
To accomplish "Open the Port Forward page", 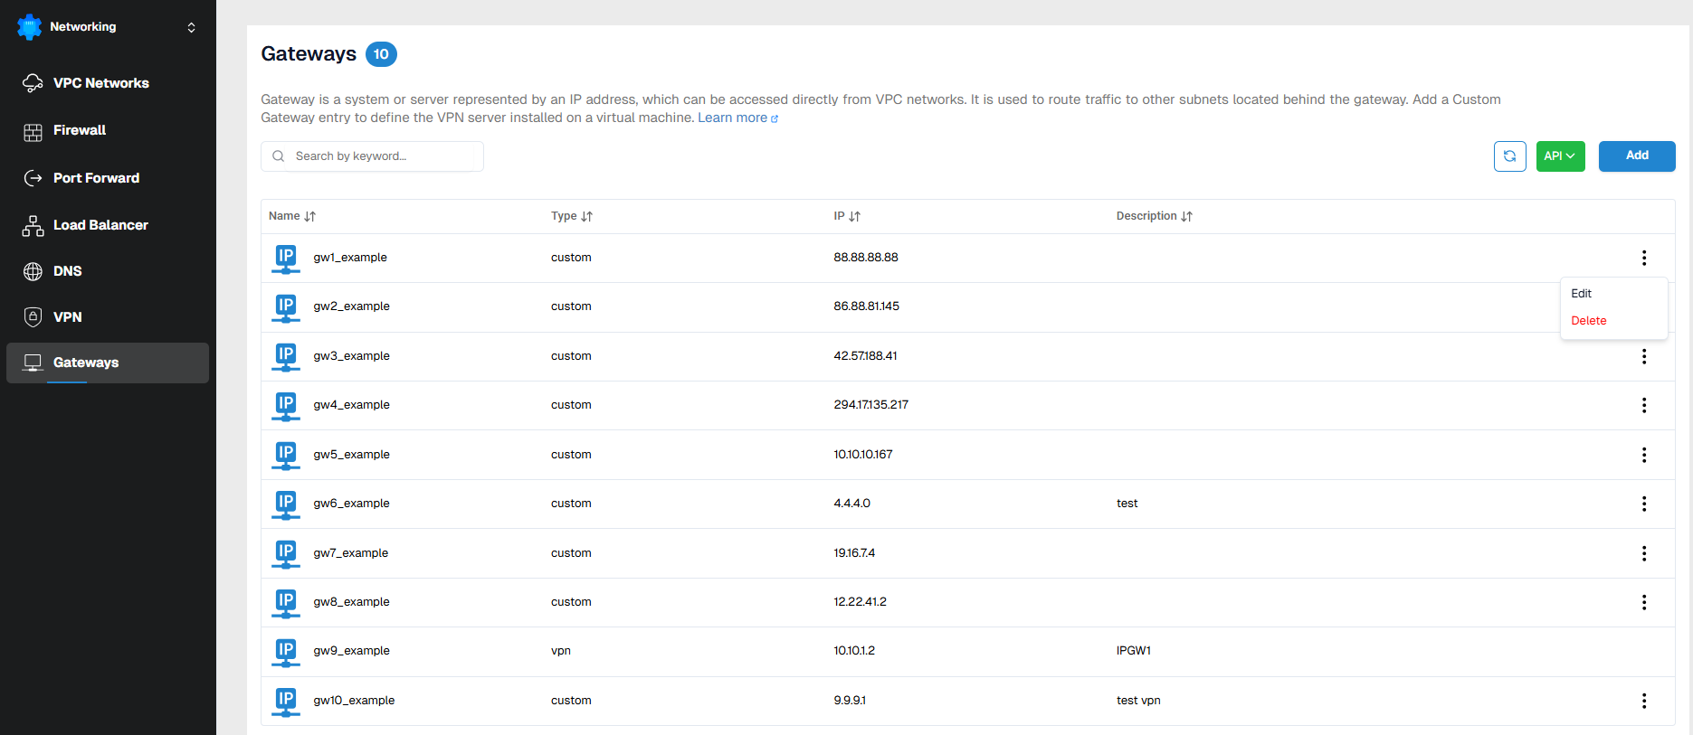I will 96,178.
